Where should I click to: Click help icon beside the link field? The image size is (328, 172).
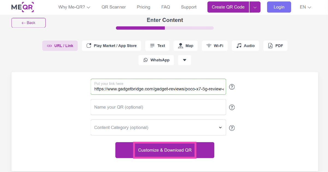[232, 87]
